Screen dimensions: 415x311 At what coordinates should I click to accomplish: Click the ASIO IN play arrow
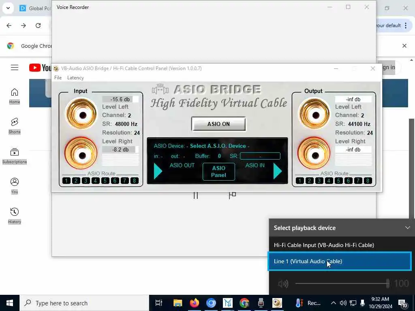277,171
